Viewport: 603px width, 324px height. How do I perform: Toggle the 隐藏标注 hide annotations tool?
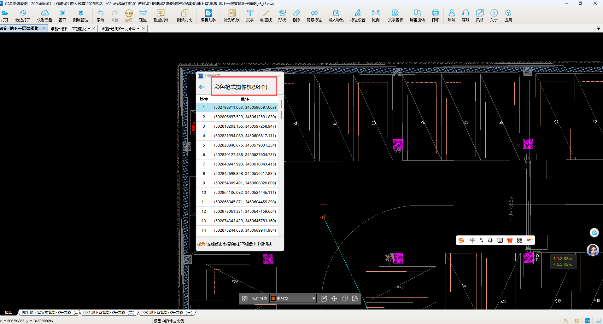pos(314,15)
